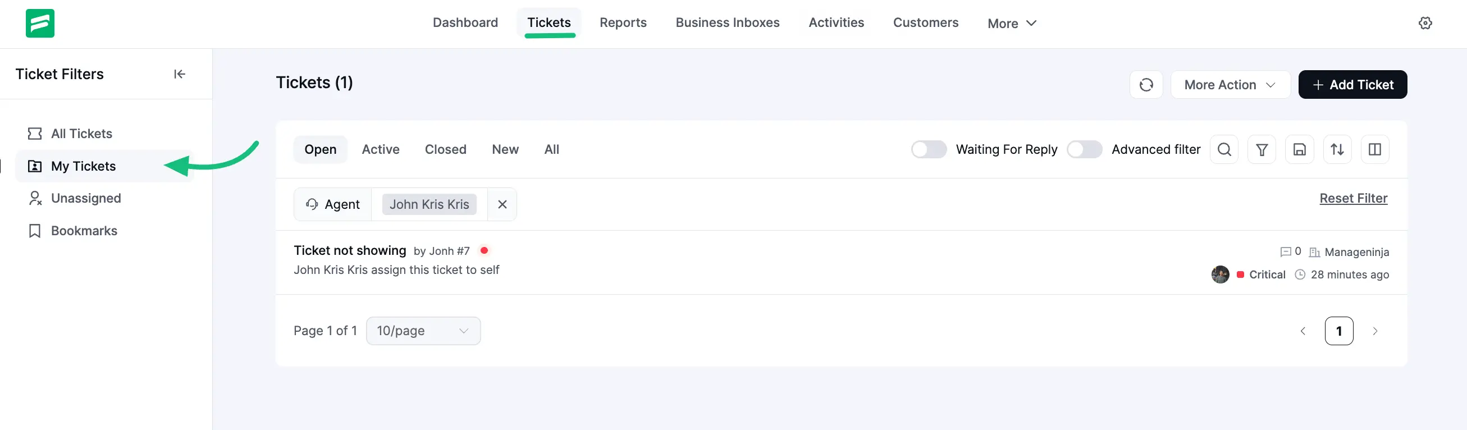Viewport: 1467px width, 430px height.
Task: Select Unassigned tickets filter
Action: click(105, 198)
